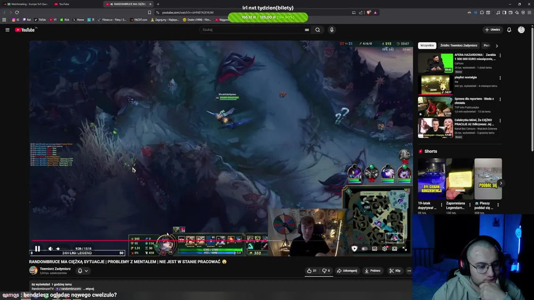Open more actions next to Klip
Screen dimensions: 534x300
tap(409, 270)
